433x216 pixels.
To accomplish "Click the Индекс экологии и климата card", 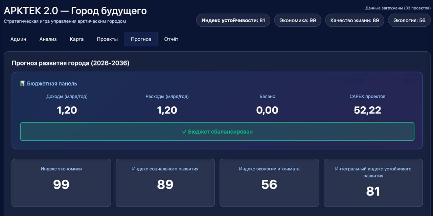I will tap(269, 183).
